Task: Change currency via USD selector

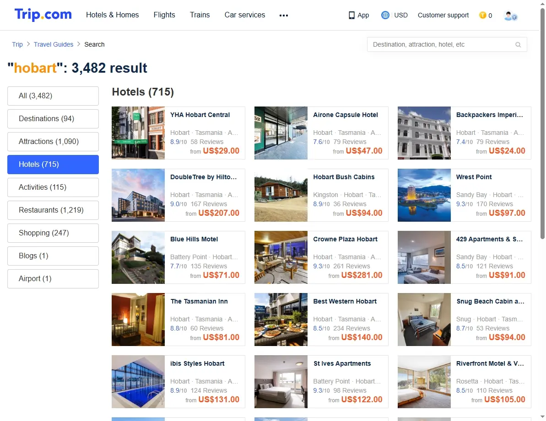Action: pyautogui.click(x=401, y=15)
